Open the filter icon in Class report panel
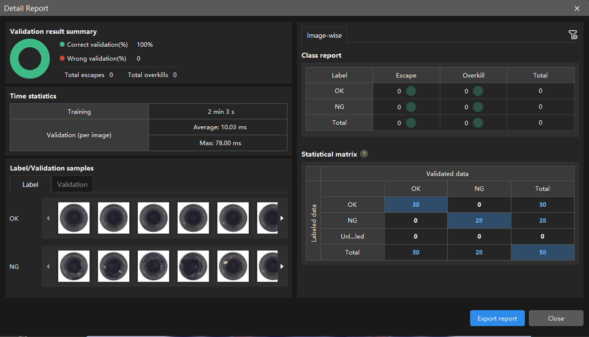 pos(573,35)
